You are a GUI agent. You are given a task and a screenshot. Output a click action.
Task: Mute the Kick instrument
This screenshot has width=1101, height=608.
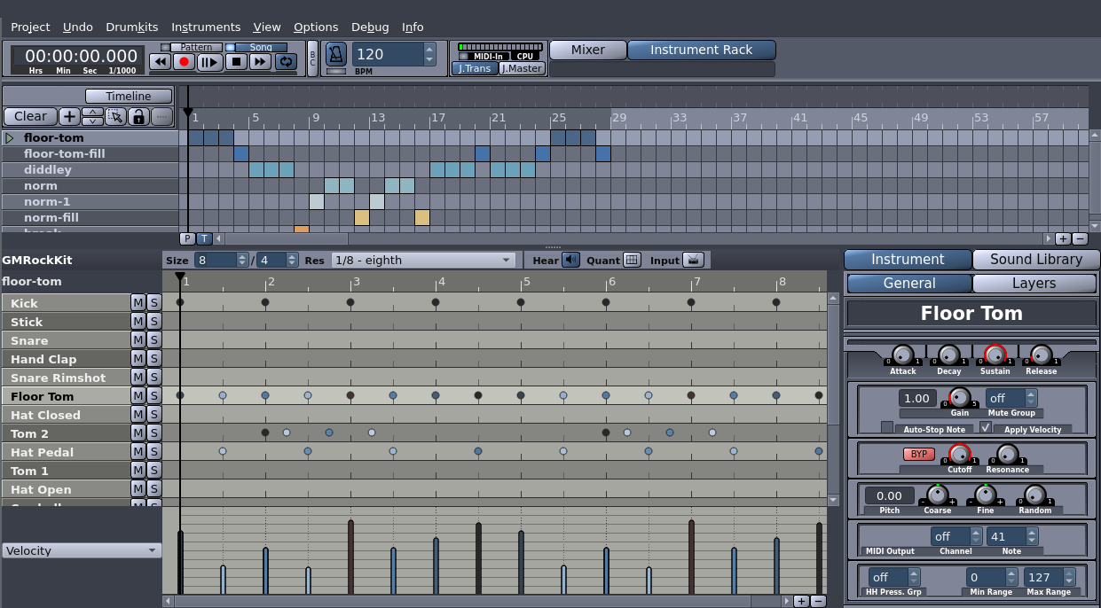coord(138,303)
